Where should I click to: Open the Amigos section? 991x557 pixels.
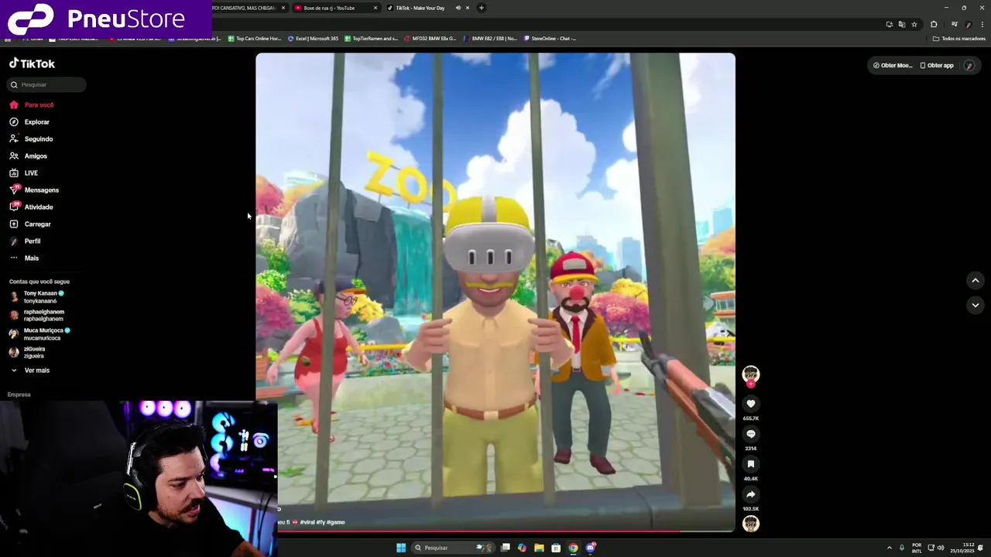[28, 155]
